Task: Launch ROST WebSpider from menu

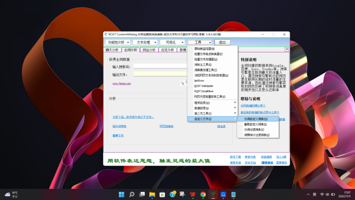Action: click(212, 86)
